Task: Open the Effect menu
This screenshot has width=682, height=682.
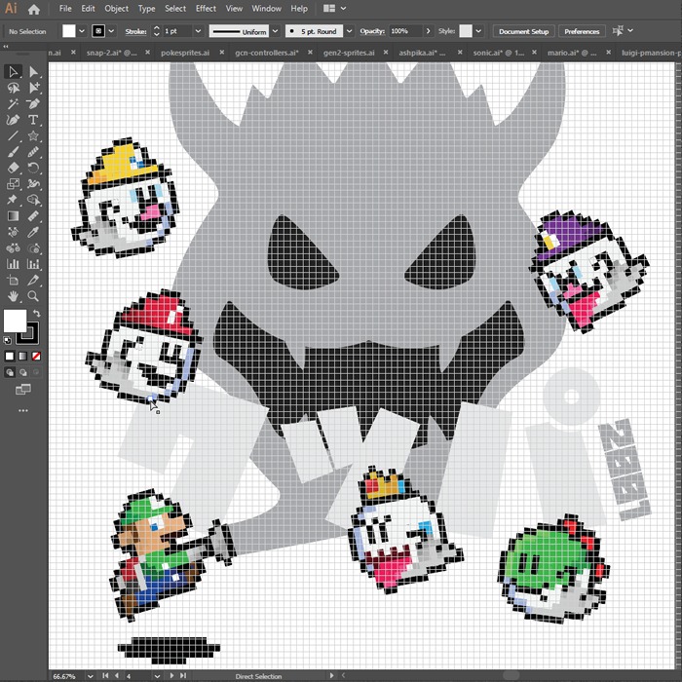Action: [x=206, y=9]
